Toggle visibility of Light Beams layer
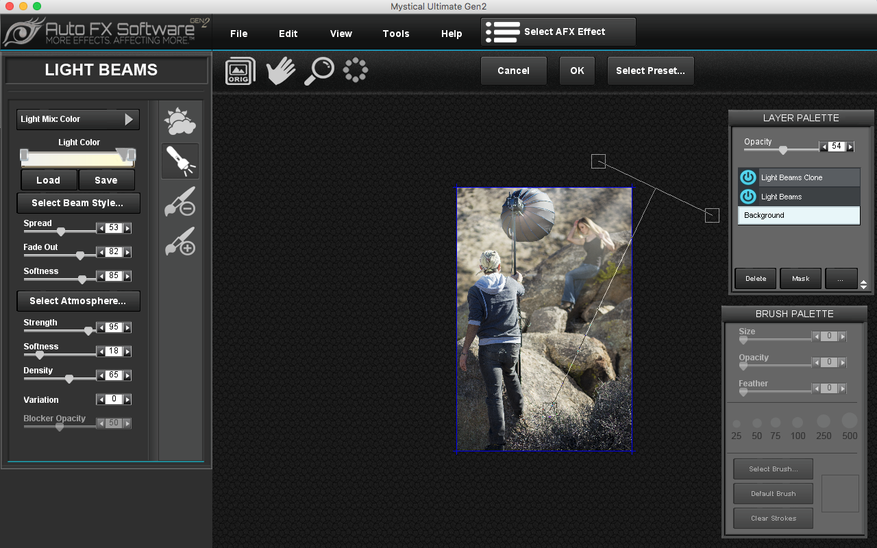This screenshot has height=548, width=877. click(x=748, y=197)
